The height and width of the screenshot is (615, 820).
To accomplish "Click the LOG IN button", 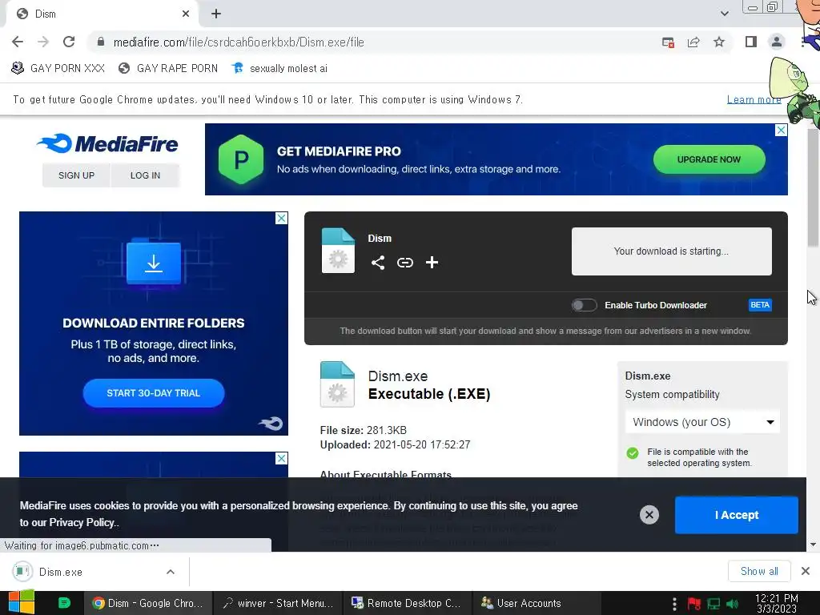I will coord(146,175).
